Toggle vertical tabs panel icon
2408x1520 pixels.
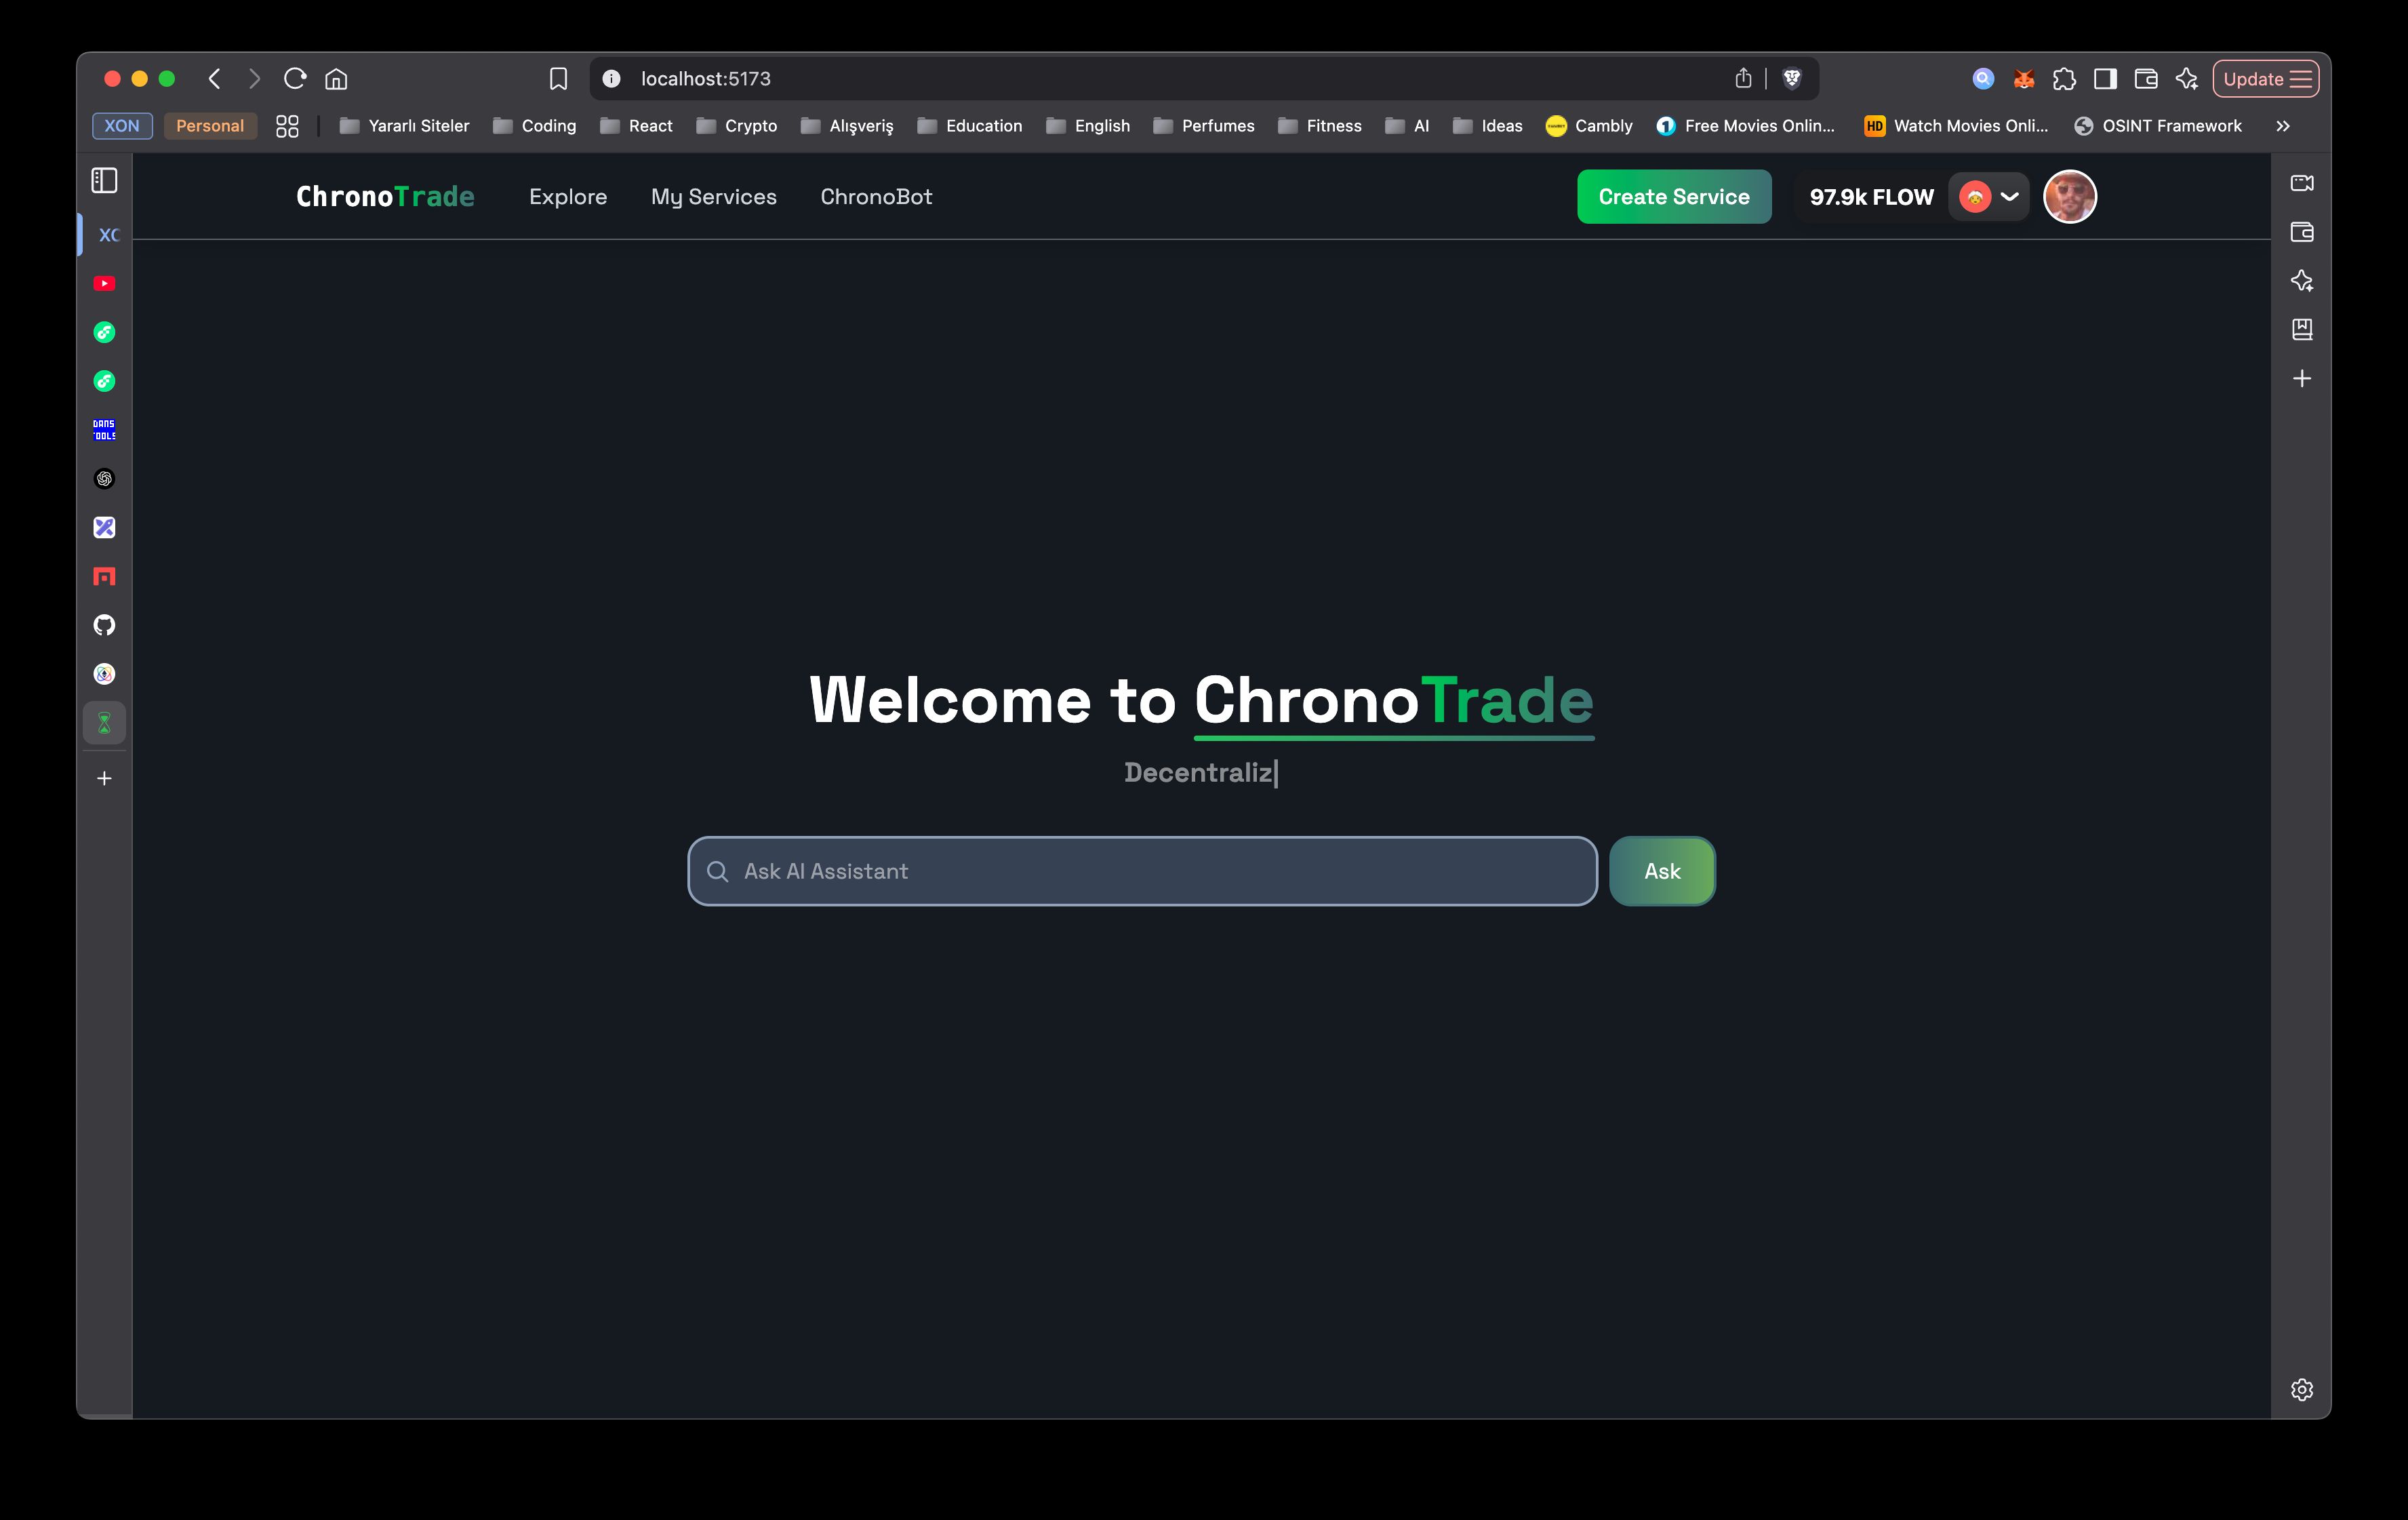pyautogui.click(x=105, y=180)
